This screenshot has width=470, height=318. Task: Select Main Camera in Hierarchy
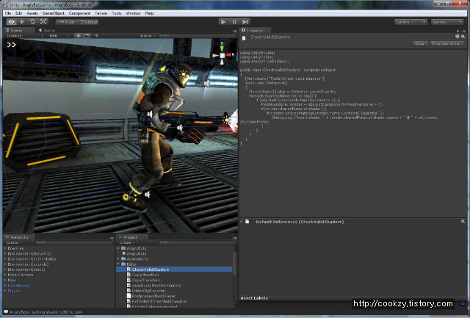(x=21, y=275)
